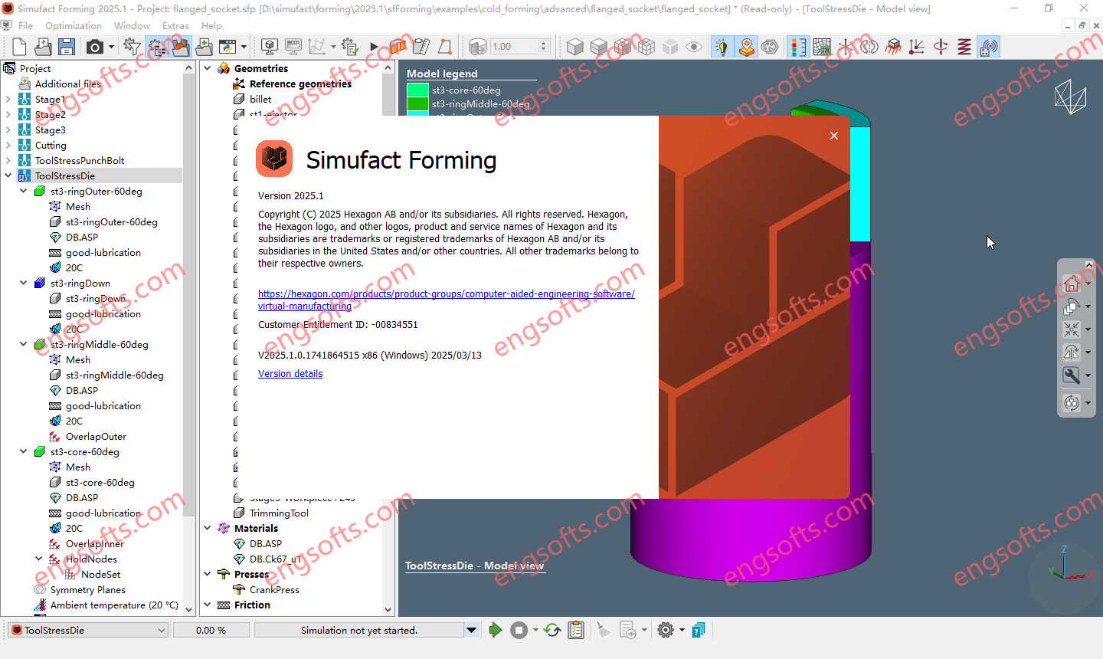Screen dimensions: 1103x659
Task: Open the camera snapshot dropdown arrow
Action: click(111, 47)
